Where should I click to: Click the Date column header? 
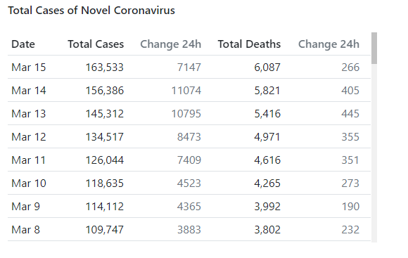[x=23, y=44]
